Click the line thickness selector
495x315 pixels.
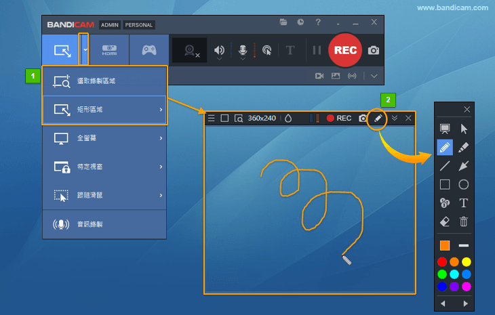click(x=464, y=245)
